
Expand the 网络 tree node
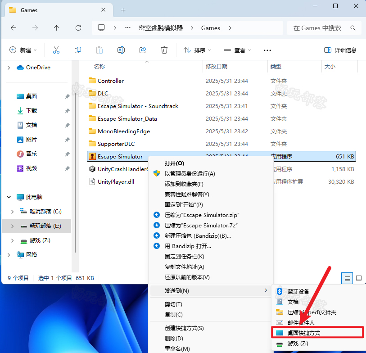click(x=9, y=255)
